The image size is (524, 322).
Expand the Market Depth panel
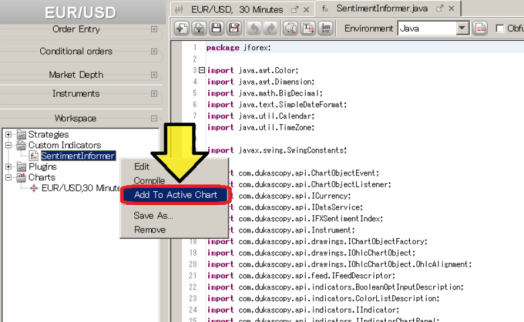point(154,75)
